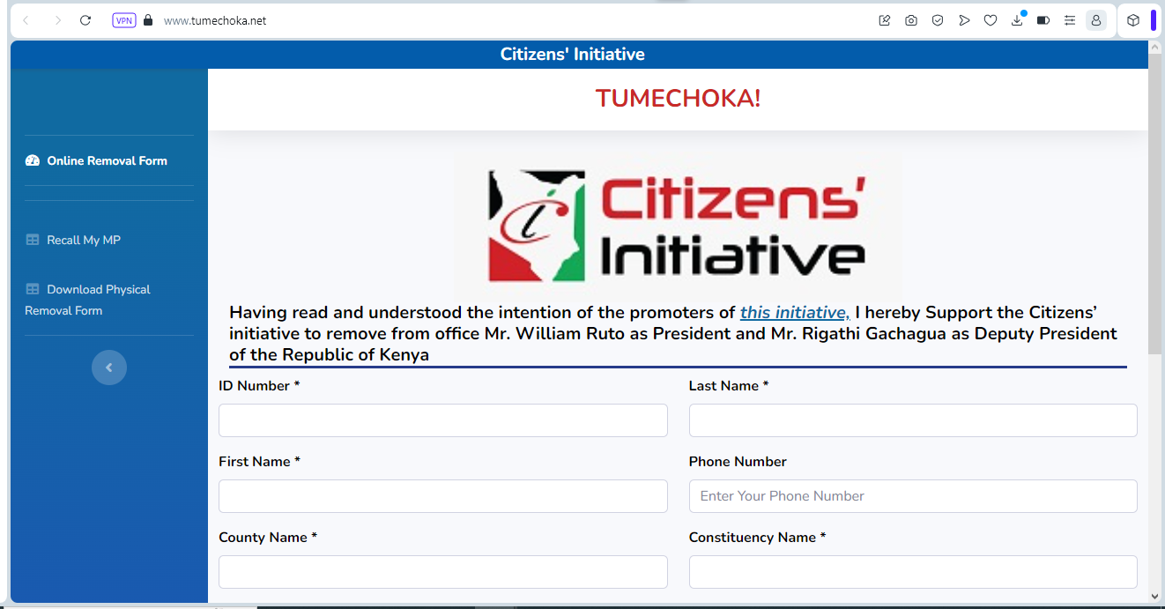Reload the page with the refresh icon
1165x609 pixels.
[85, 20]
